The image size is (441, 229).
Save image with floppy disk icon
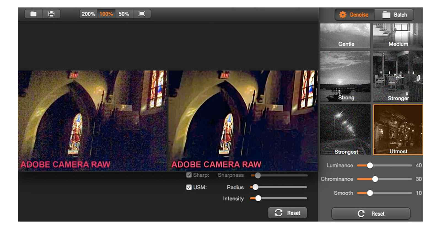(x=51, y=14)
